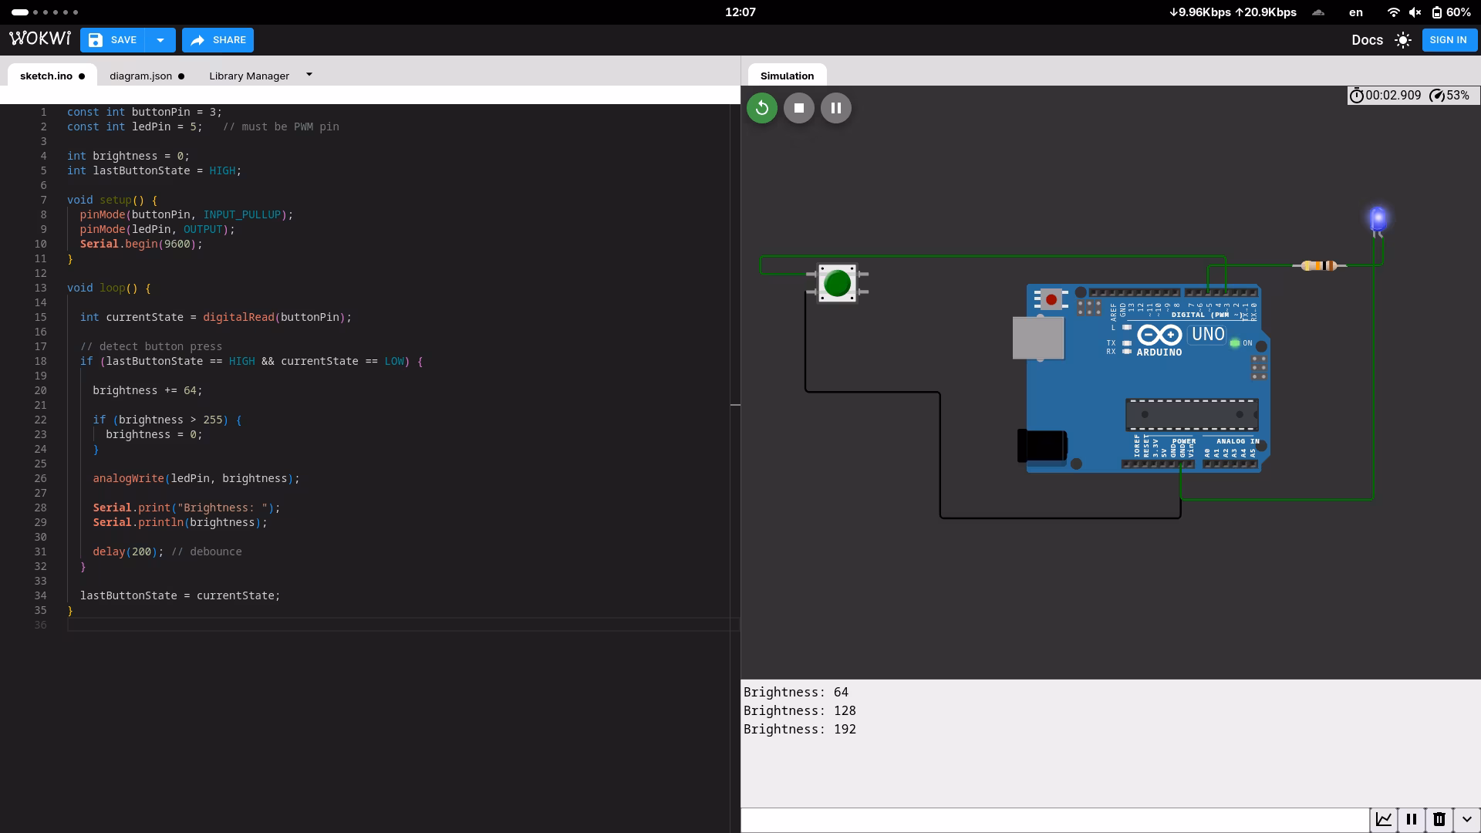Image resolution: width=1481 pixels, height=833 pixels.
Task: Switch to sketch.ino tab
Action: tap(52, 76)
